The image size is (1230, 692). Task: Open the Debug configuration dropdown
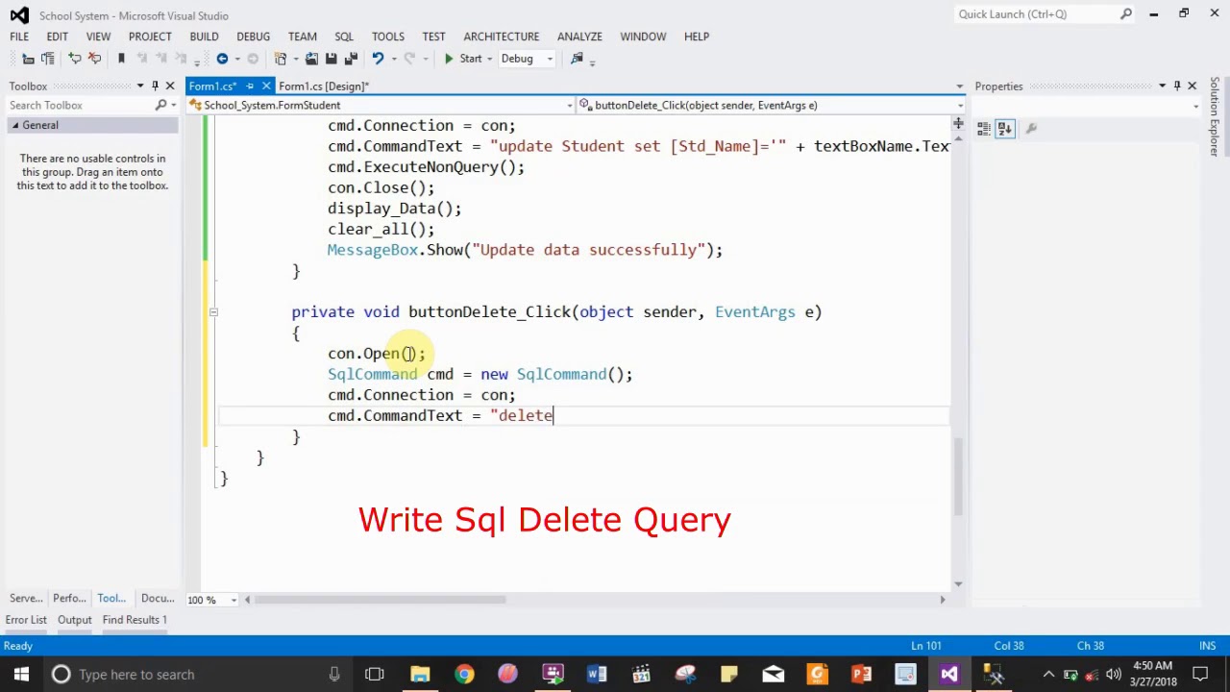[550, 59]
